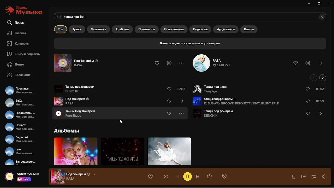Open Книги и подкасты section
The image size is (334, 188).
(24, 54)
